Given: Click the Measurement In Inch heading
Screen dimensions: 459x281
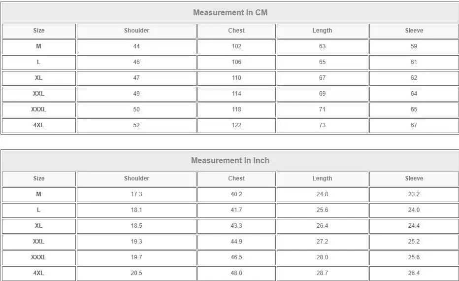Looking at the screenshot, I should (230, 161).
